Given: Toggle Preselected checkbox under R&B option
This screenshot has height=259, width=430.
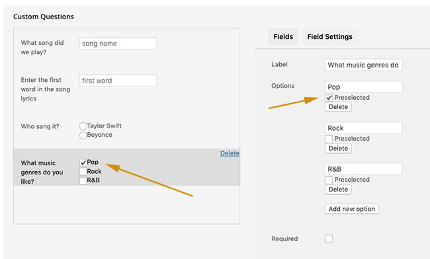Looking at the screenshot, I should (x=329, y=180).
